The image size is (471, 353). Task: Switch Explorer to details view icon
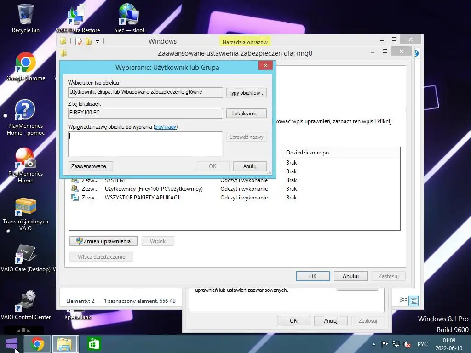click(403, 301)
